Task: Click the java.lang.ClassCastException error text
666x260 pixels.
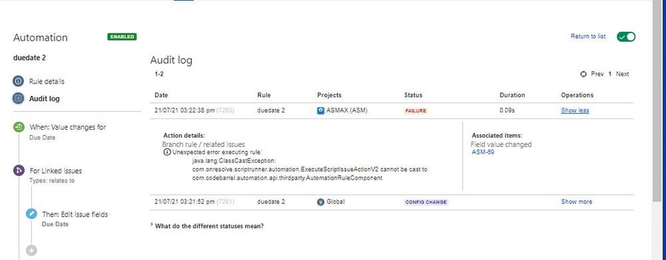Action: pyautogui.click(x=234, y=161)
